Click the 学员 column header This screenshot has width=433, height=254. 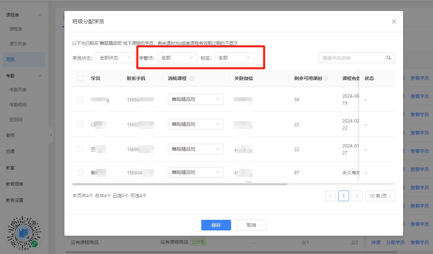[96, 79]
